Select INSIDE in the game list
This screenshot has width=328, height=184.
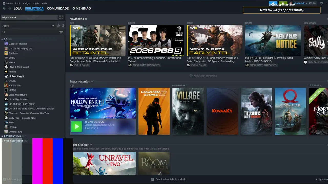pyautogui.click(x=13, y=81)
